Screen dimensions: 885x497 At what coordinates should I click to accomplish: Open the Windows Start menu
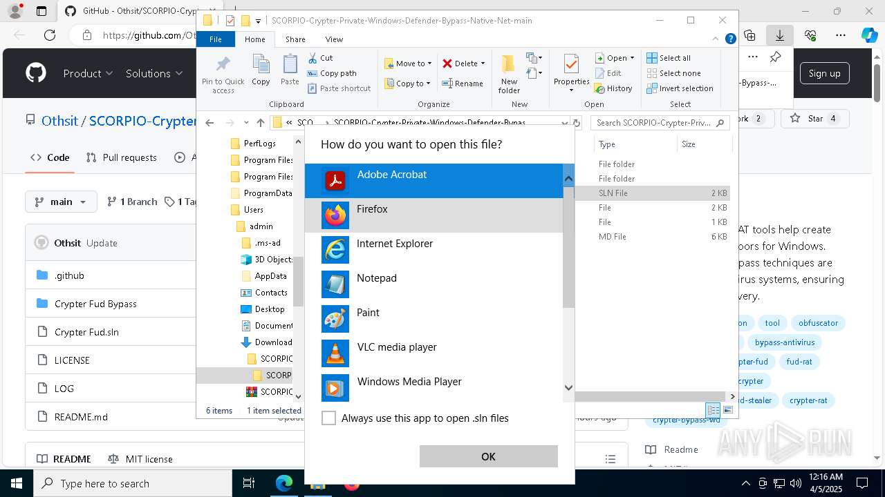(16, 483)
